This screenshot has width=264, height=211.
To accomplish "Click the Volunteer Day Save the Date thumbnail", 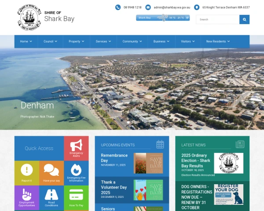I will pos(148,190).
